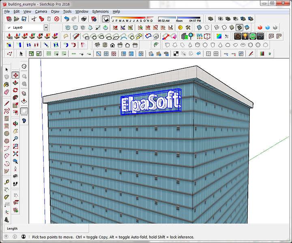This screenshot has width=292, height=243.
Task: Click the scissors Cut icon
Action: coord(34,19)
